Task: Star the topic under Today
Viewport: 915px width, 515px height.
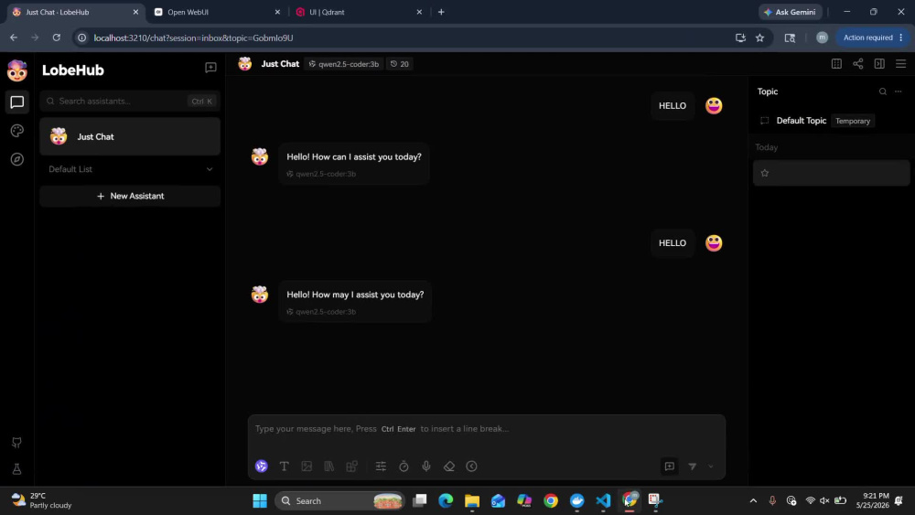Action: [x=764, y=173]
